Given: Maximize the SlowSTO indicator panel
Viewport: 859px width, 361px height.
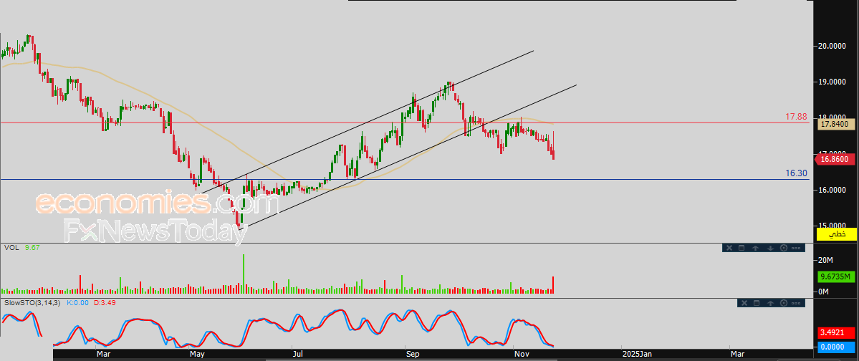Looking at the screenshot, I should 757,303.
